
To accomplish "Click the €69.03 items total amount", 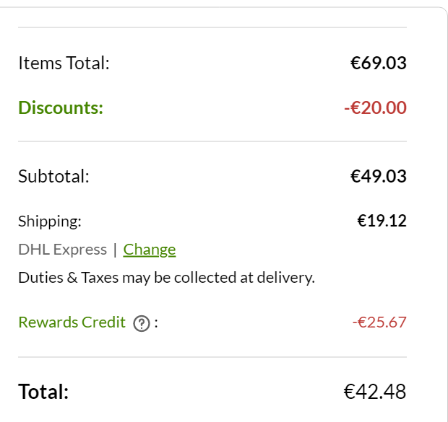I will point(379,63).
